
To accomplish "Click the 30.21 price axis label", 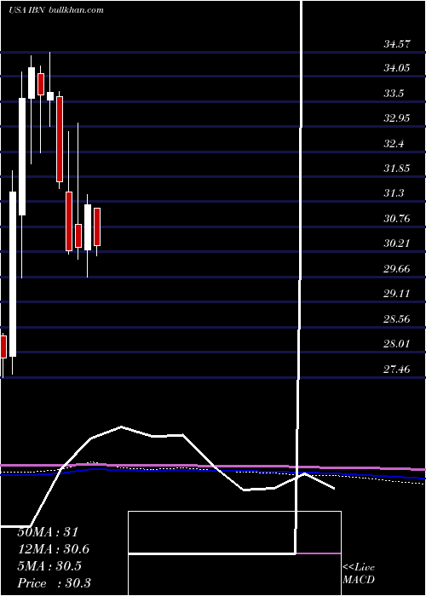I will [397, 244].
